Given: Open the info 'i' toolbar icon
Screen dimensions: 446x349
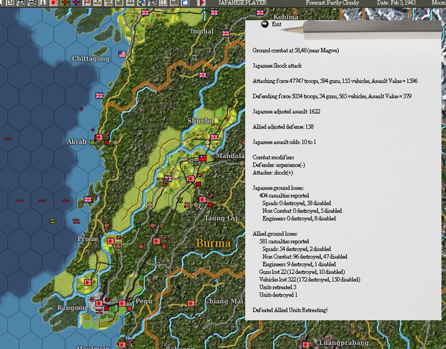Looking at the screenshot, I should pos(43,3).
